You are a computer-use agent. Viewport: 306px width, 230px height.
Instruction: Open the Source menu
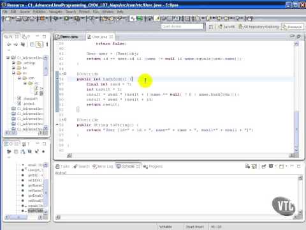pos(25,11)
